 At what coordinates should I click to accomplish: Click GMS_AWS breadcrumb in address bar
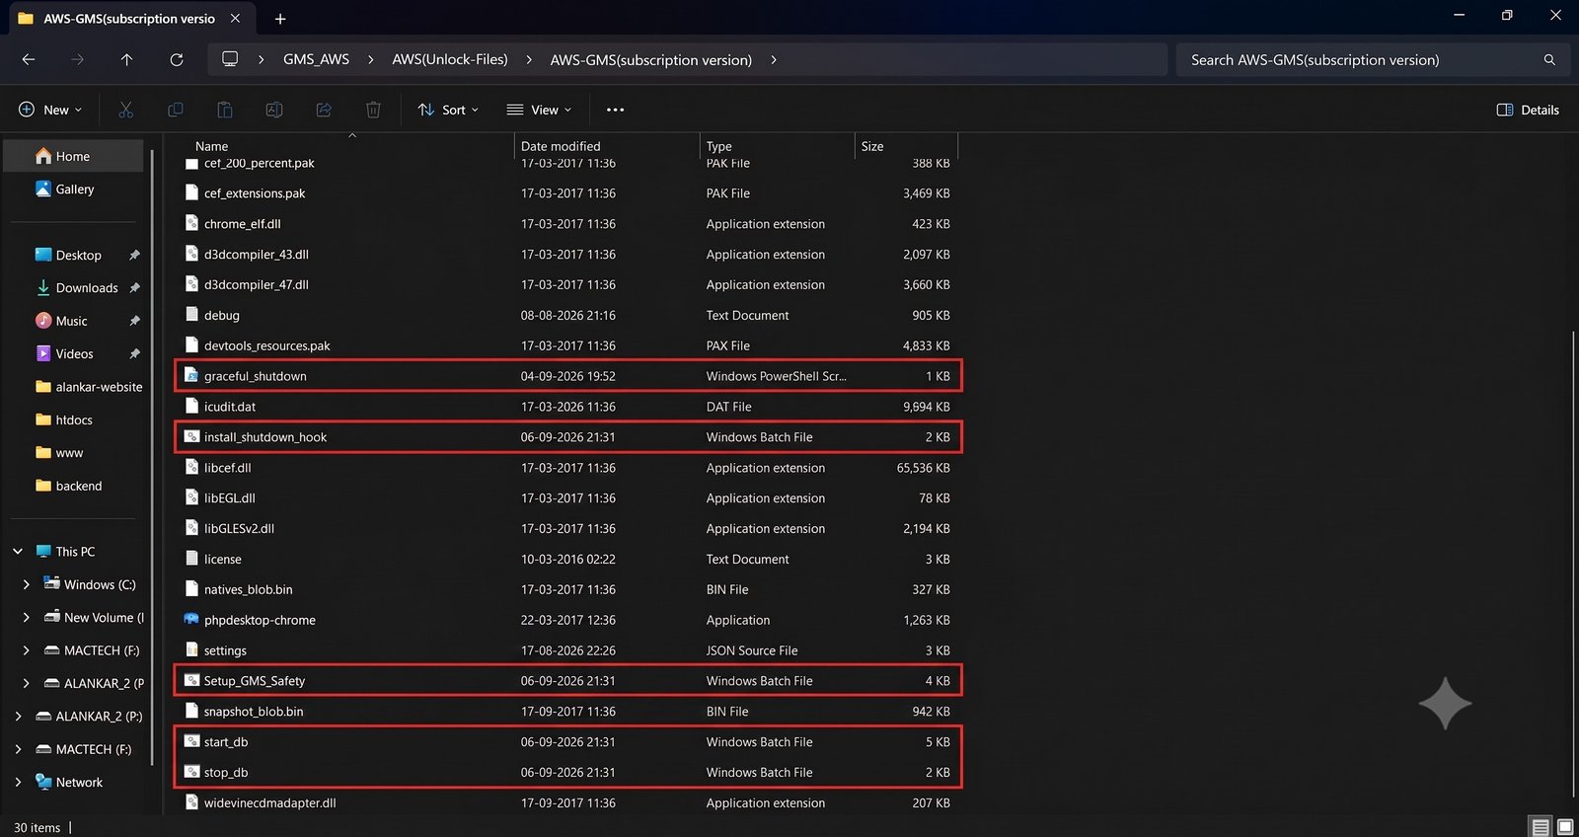(316, 59)
